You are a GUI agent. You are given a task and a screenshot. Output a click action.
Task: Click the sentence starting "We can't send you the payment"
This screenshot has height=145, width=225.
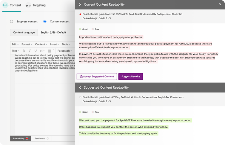(x=135, y=120)
